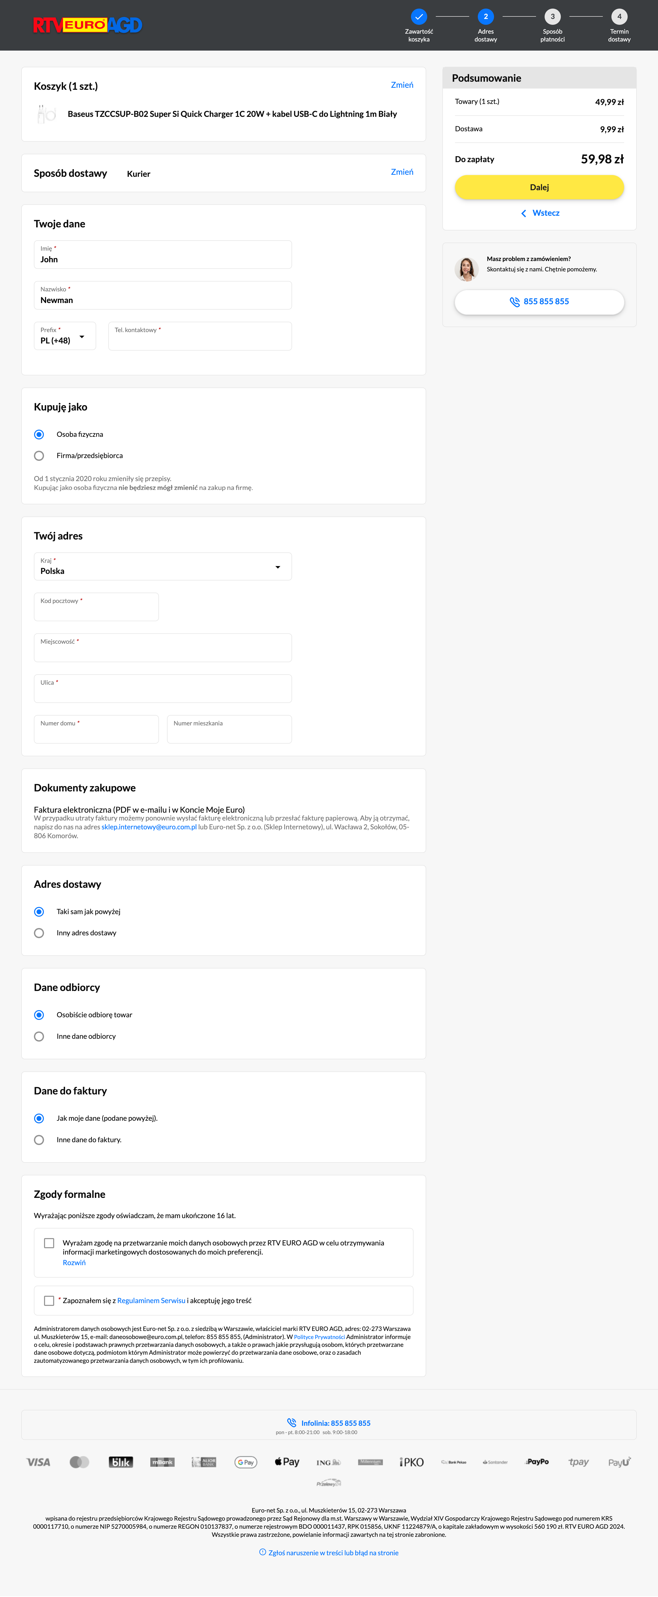
Task: Expand the consent text via Rozwiń
Action: click(74, 1263)
